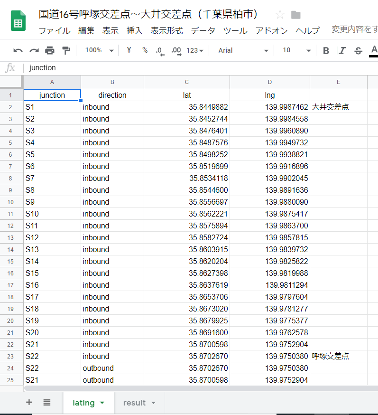The image size is (378, 415).
Task: Add a new sheet with plus button
Action: 29,402
